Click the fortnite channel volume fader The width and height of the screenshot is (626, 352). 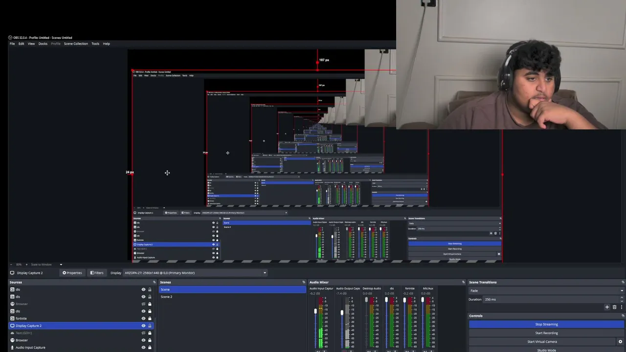[404, 300]
